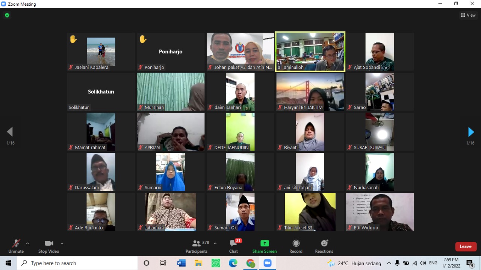Select ali aminulloh's video tile
Image resolution: width=481 pixels, height=270 pixels.
(310, 51)
